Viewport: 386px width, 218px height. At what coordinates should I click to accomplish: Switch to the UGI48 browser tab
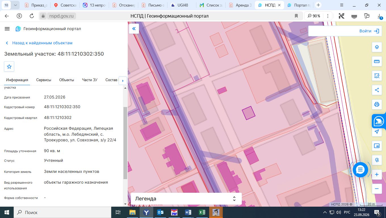pyautogui.click(x=183, y=5)
